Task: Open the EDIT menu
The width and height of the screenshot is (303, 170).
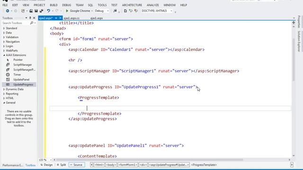Action: click(15, 5)
